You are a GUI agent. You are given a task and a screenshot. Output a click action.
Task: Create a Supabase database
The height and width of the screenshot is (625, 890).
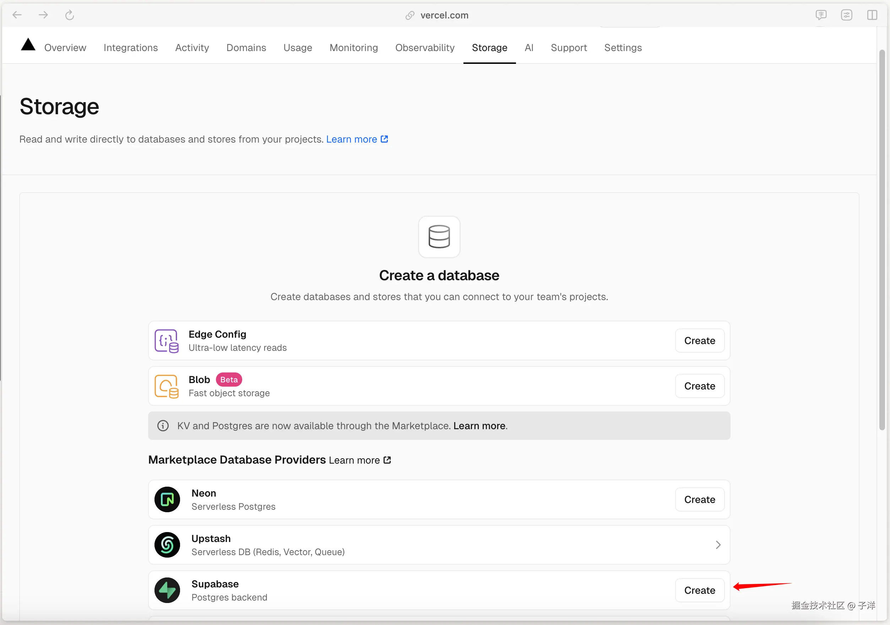pos(699,590)
